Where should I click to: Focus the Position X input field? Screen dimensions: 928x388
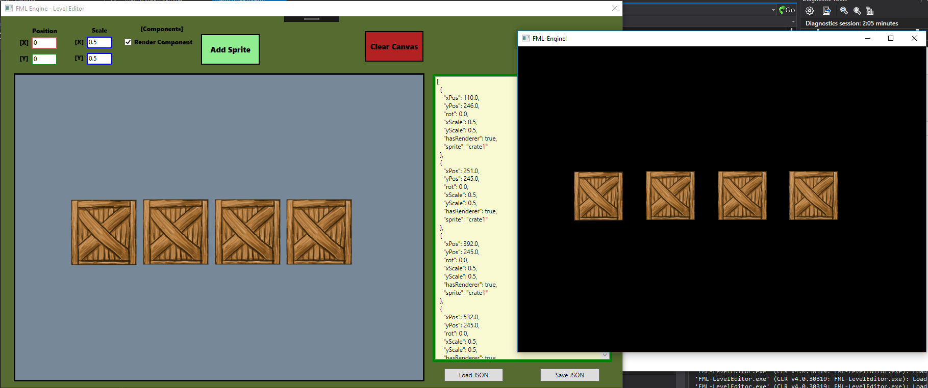click(x=44, y=43)
